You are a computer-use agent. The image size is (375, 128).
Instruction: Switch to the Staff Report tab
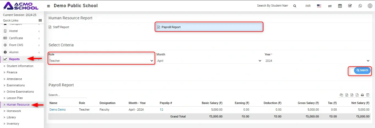pyautogui.click(x=61, y=27)
